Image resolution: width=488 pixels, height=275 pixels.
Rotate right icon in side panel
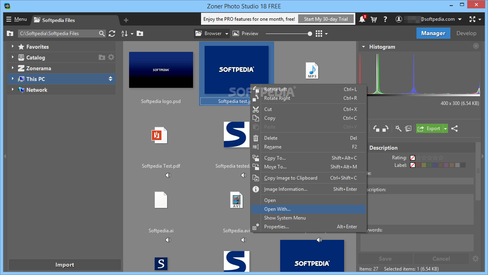(385, 129)
